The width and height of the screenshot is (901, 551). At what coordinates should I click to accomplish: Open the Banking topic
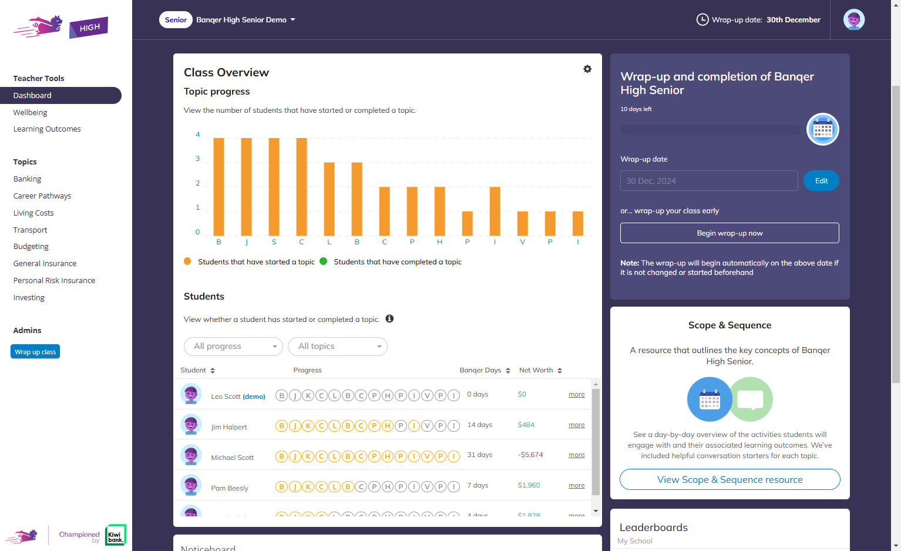click(x=28, y=179)
